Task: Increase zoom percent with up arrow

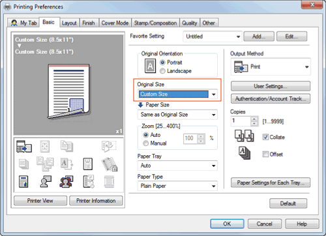Action: coord(201,136)
